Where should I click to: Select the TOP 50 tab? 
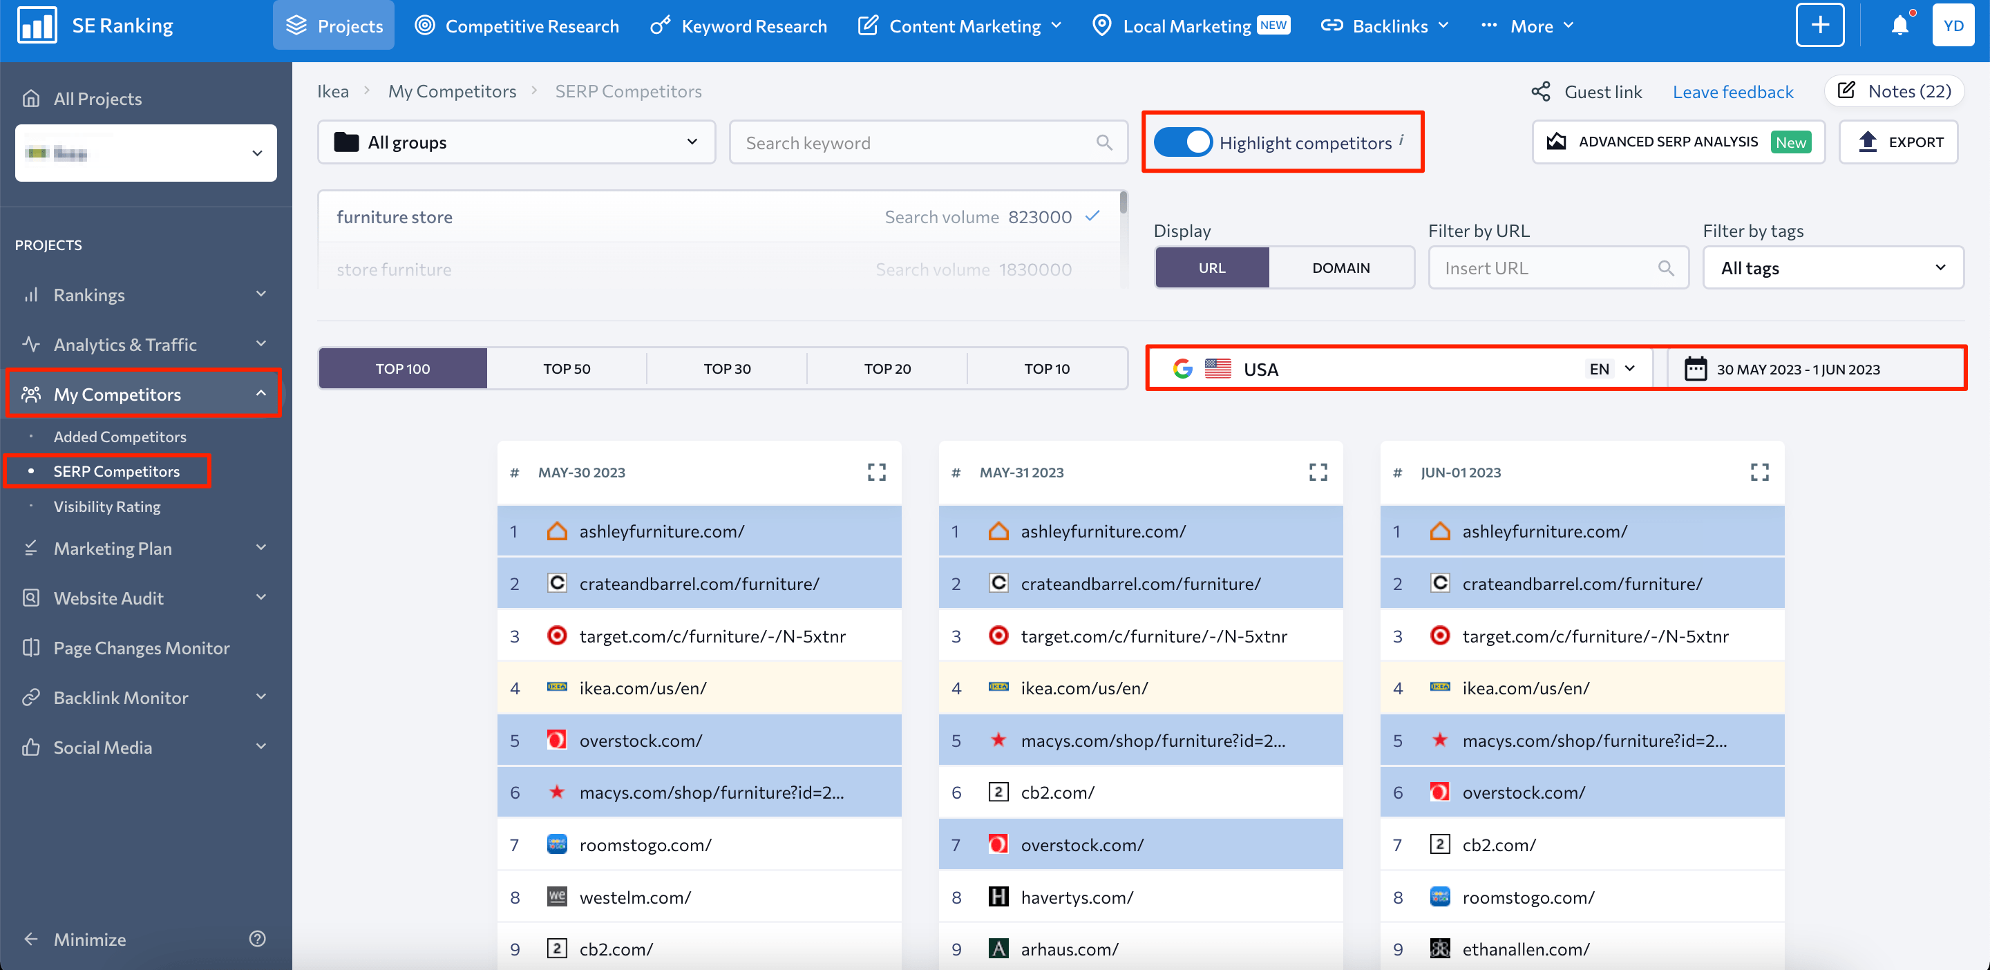point(565,367)
